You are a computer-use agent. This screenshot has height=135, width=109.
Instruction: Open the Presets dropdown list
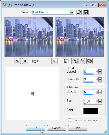pos(72,12)
